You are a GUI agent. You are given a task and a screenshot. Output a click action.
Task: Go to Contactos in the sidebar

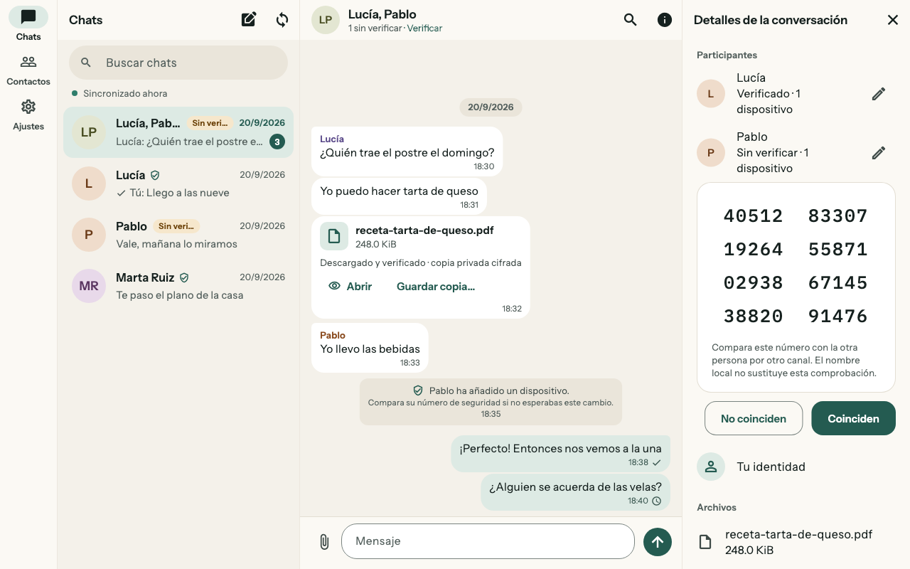coord(28,70)
